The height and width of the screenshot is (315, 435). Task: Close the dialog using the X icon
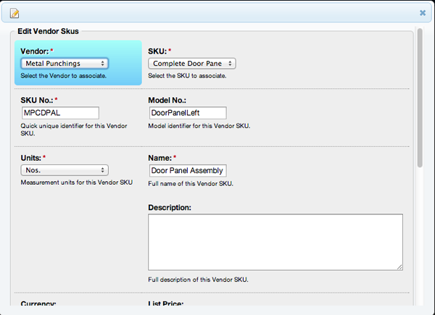click(x=423, y=12)
